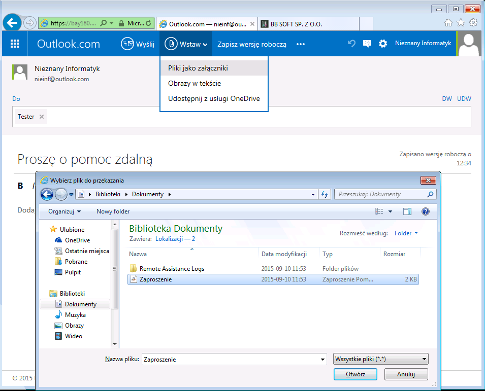This screenshot has height=391, width=485.
Task: Open file type filter Wszystkie pliki
Action: (x=380, y=359)
